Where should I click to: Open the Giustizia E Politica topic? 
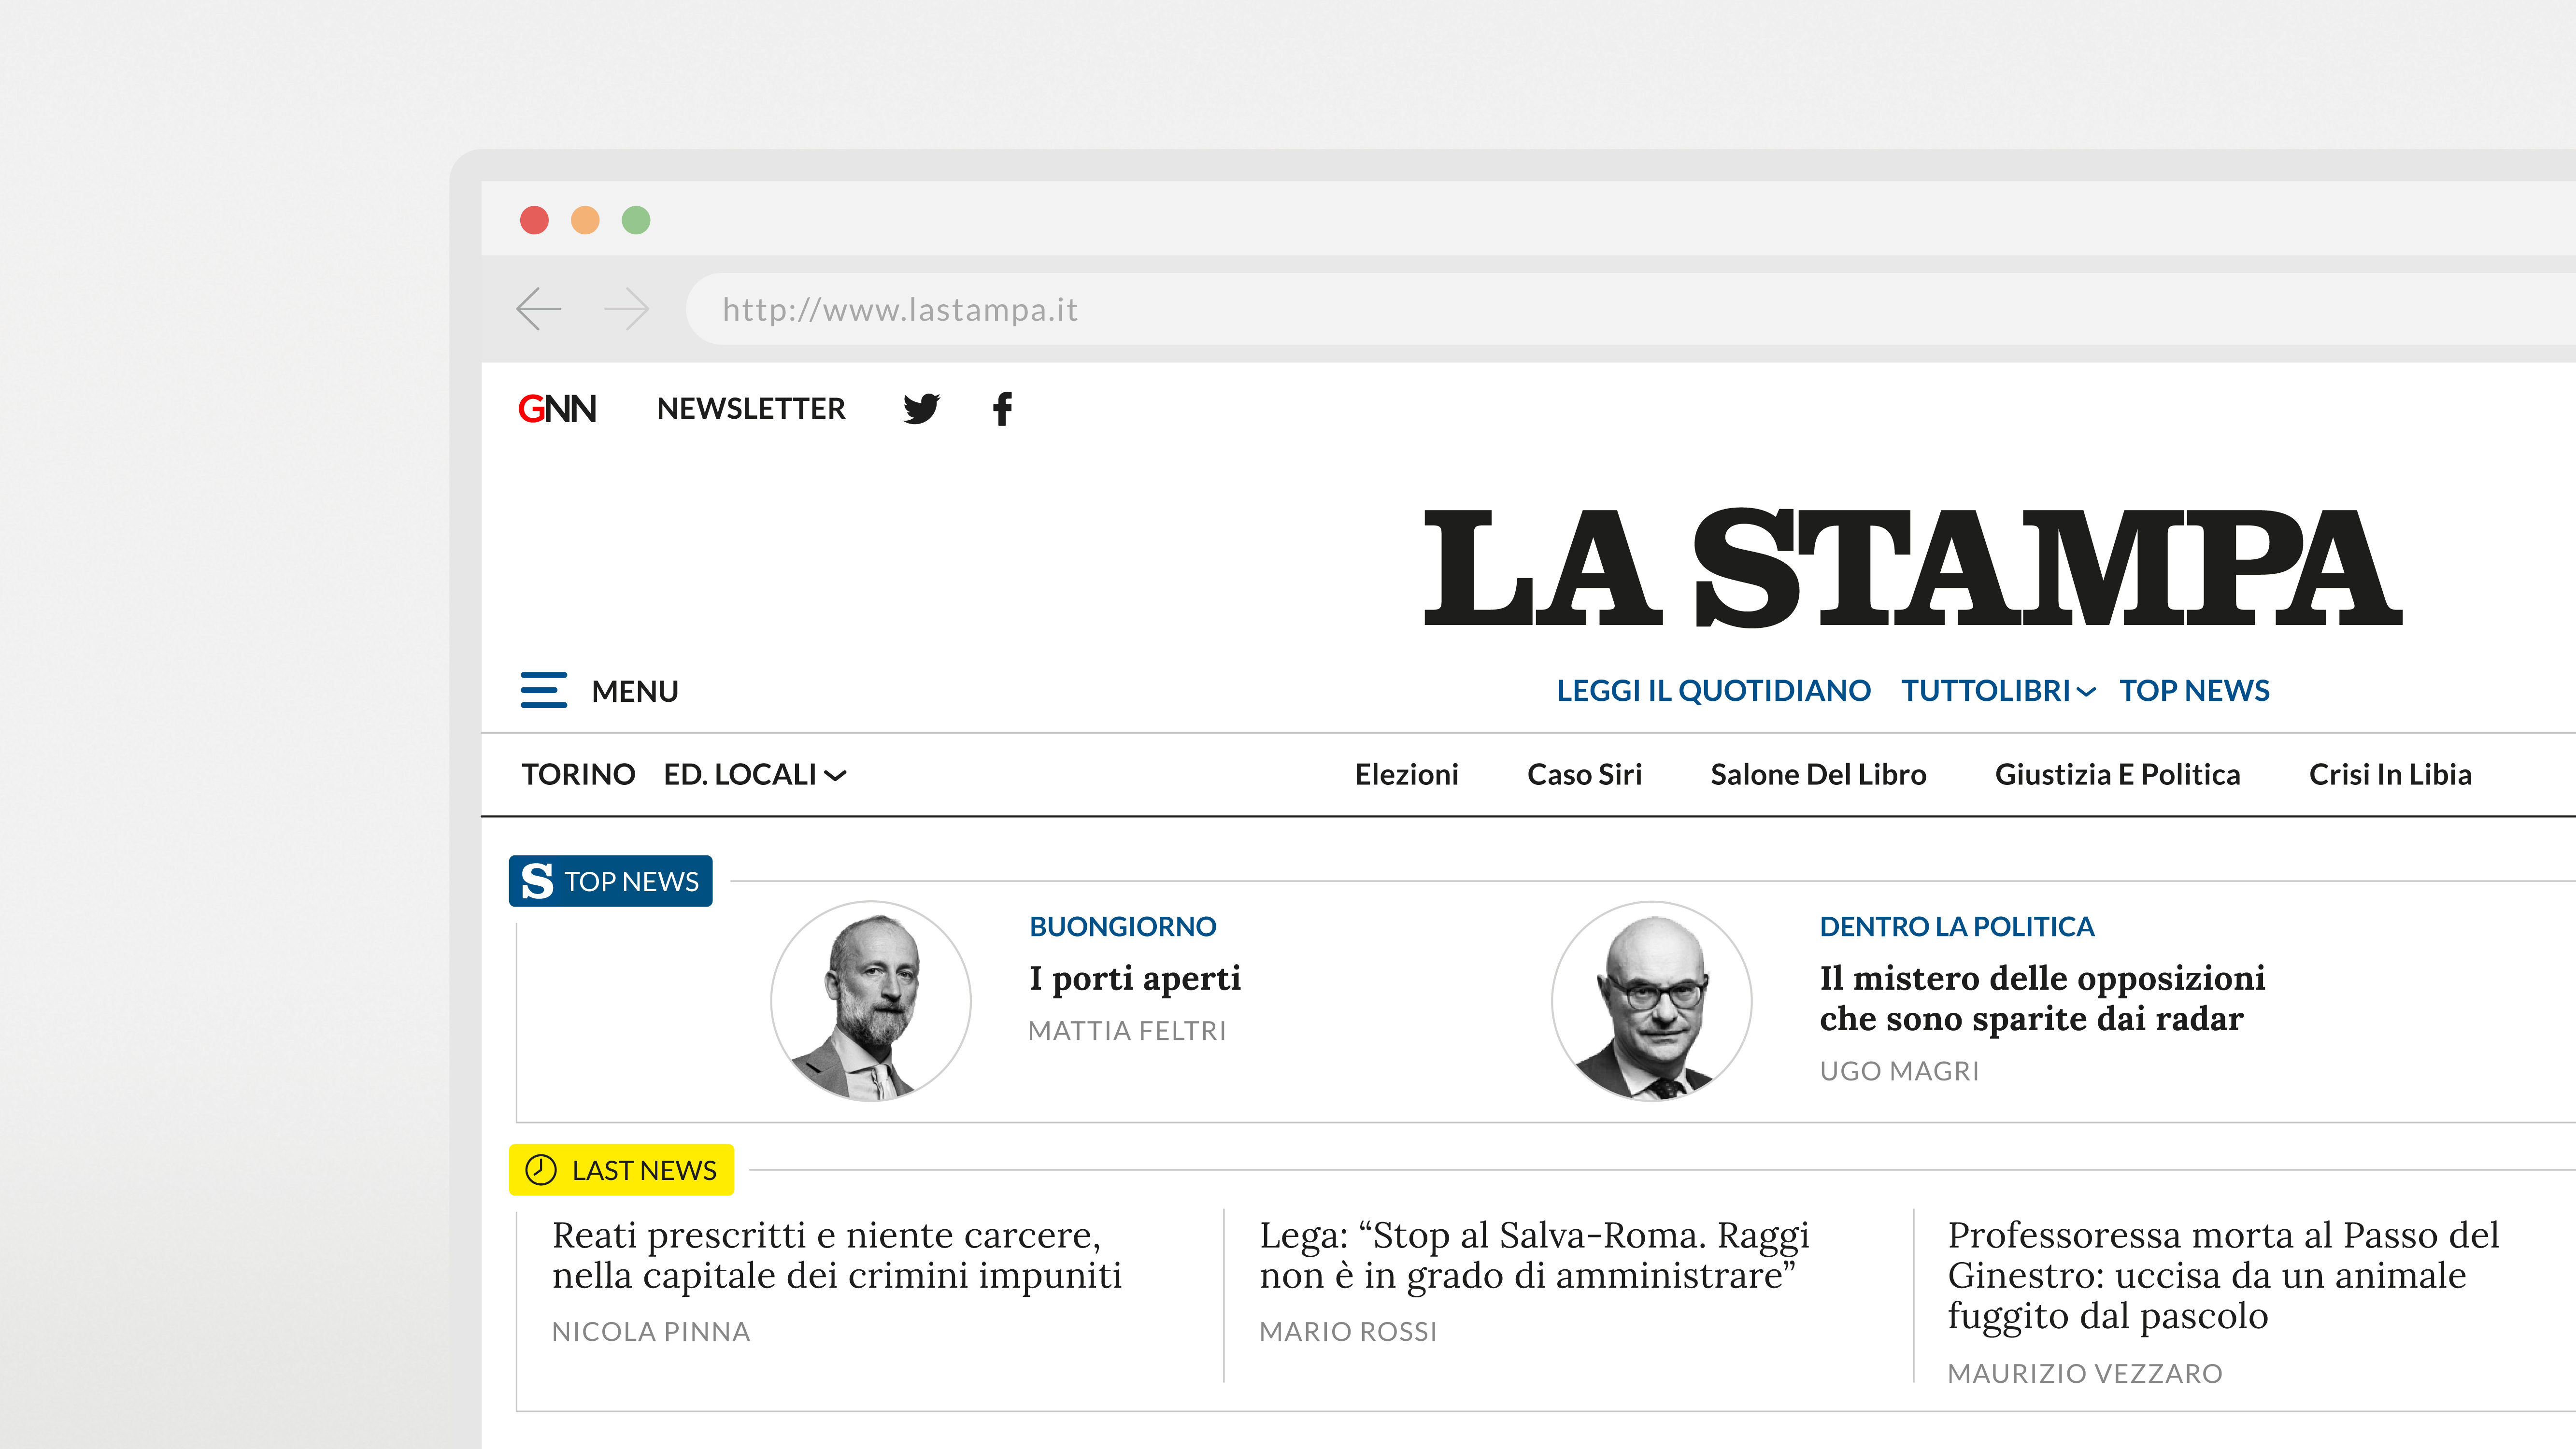coord(2117,774)
